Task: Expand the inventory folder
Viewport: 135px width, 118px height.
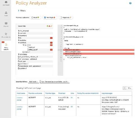Action: (x=19, y=36)
